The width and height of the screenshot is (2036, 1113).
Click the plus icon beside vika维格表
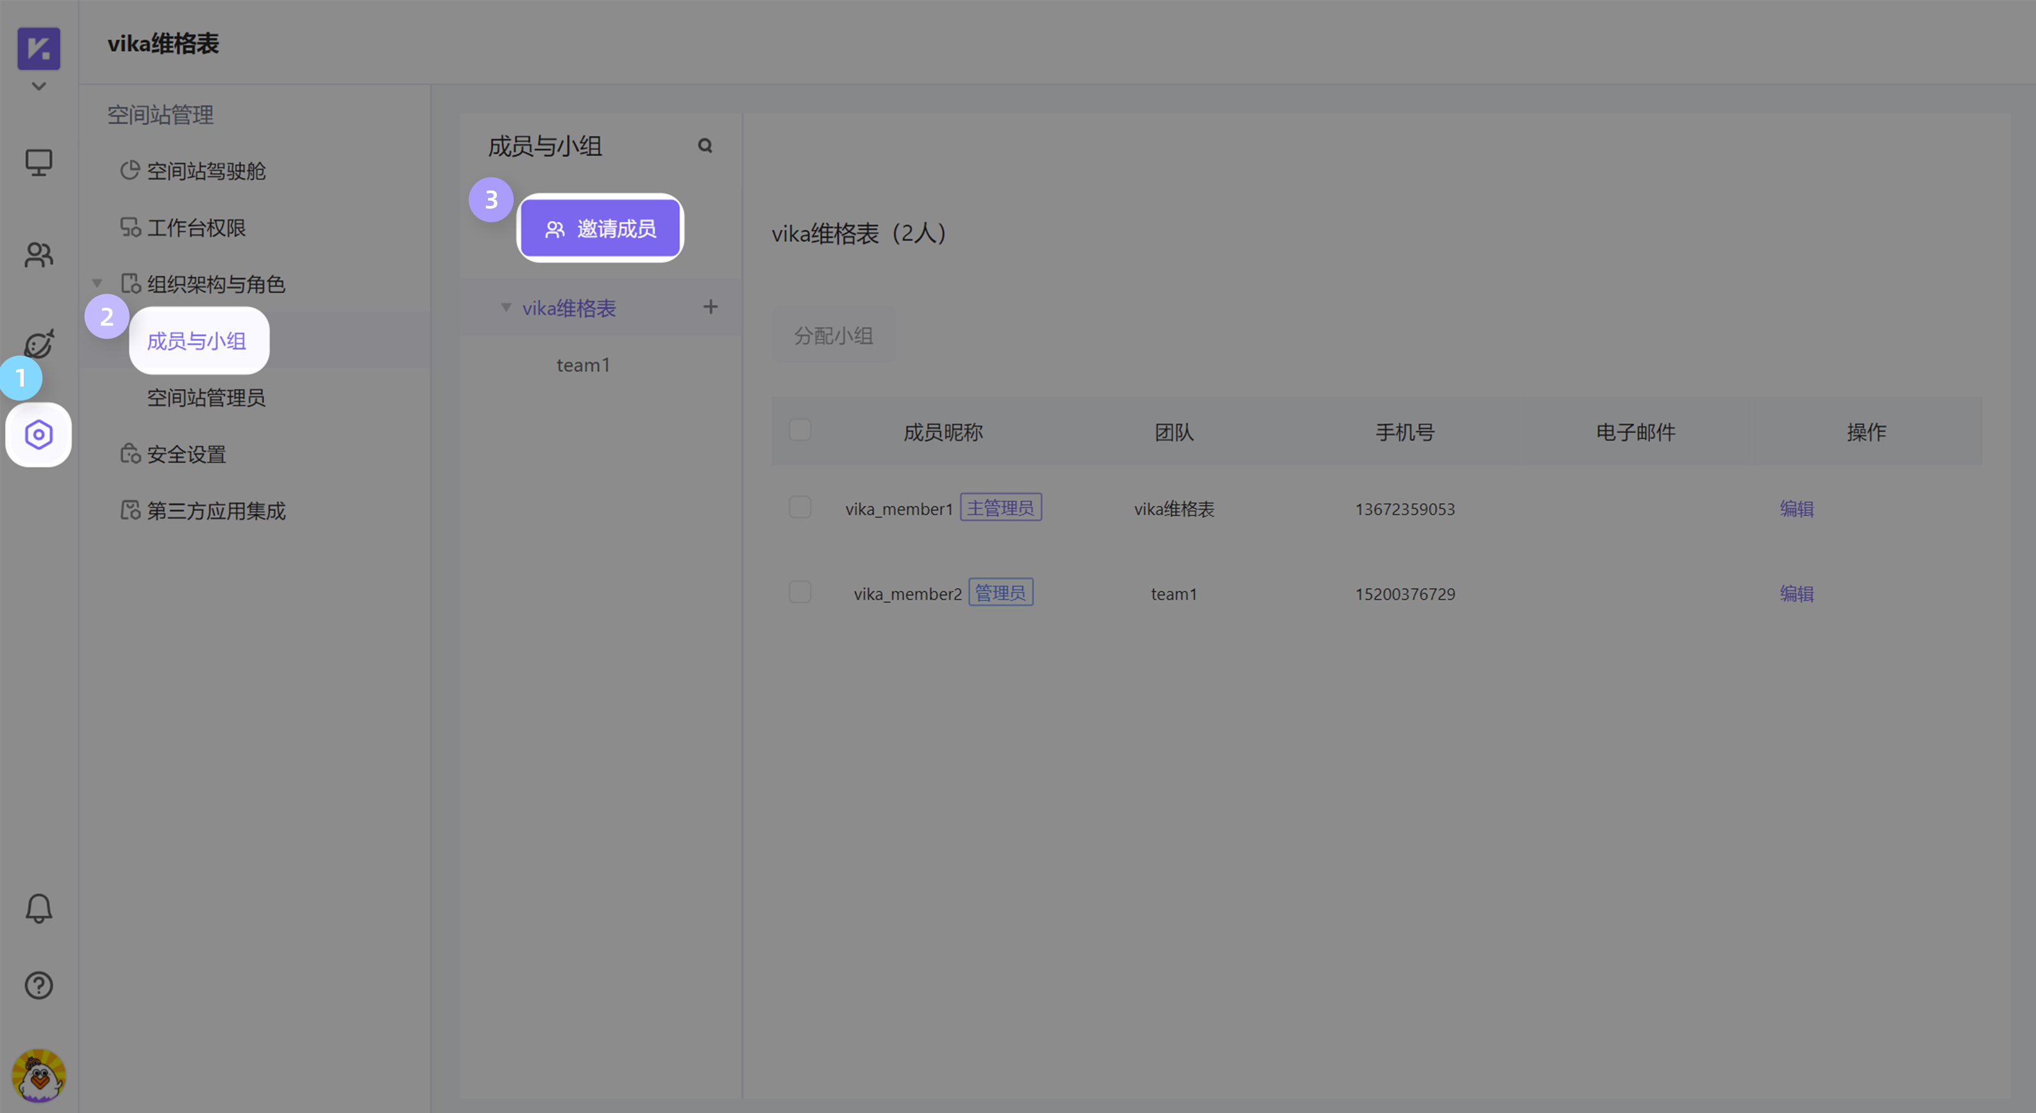click(x=710, y=308)
